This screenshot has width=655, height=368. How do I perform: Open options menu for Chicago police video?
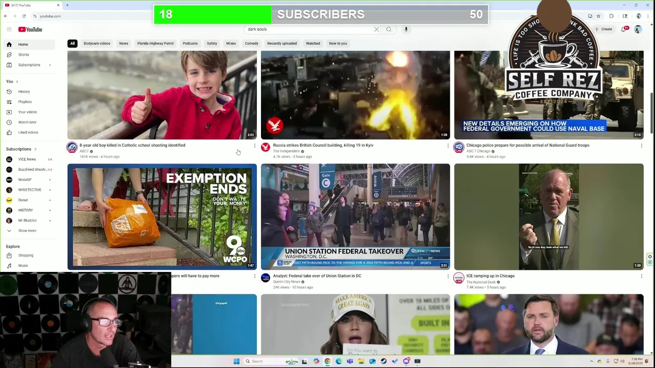(x=641, y=146)
